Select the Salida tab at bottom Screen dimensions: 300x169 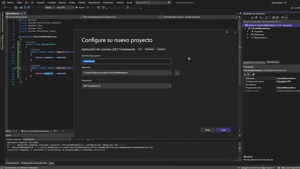tap(51, 163)
